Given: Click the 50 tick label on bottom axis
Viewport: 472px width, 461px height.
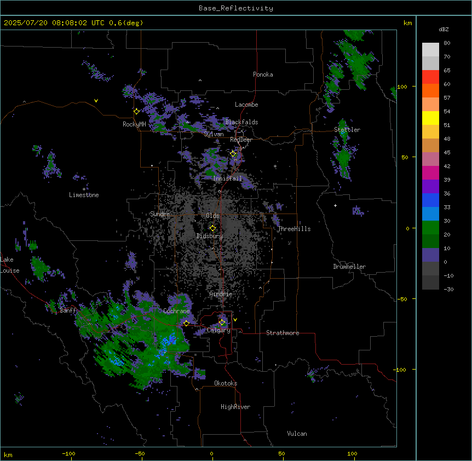Looking at the screenshot, I should click(281, 453).
